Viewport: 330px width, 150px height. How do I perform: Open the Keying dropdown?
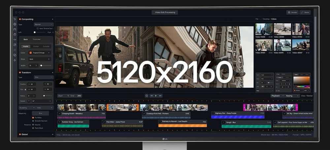pos(292,96)
